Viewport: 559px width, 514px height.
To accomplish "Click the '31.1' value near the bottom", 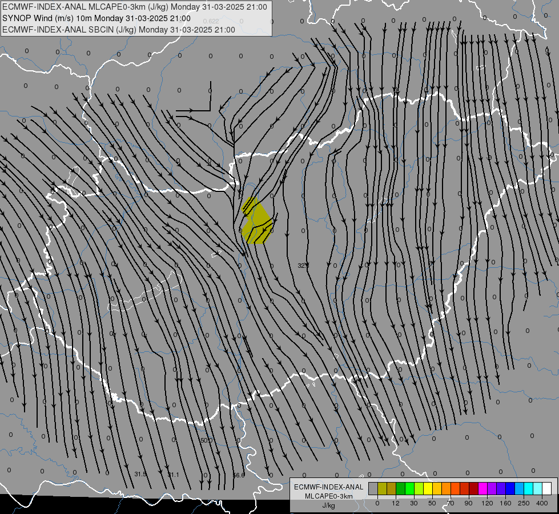I will (x=173, y=475).
